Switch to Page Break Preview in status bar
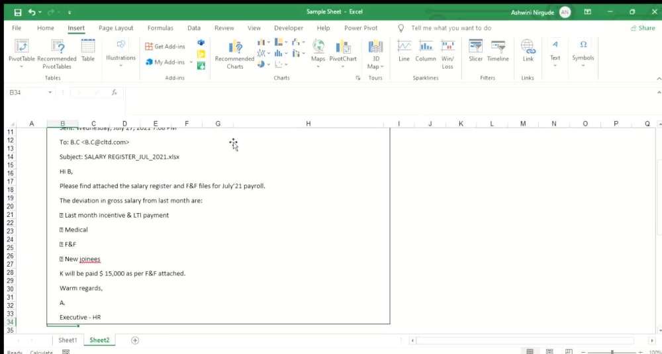 (569, 351)
